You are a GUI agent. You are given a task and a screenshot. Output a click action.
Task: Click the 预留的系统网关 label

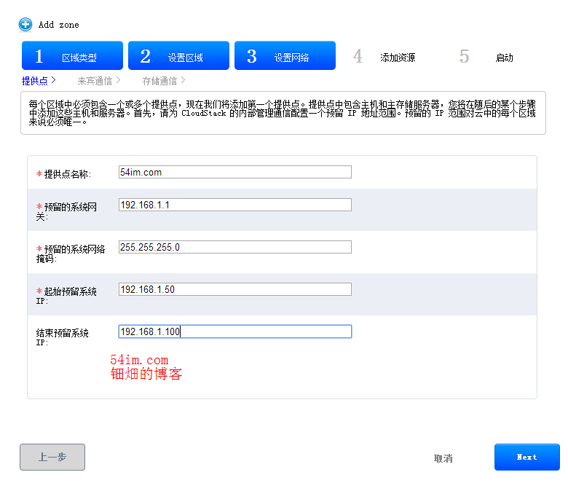click(66, 211)
